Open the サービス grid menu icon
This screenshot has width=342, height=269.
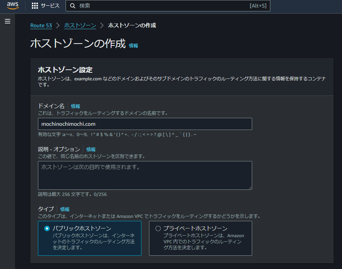(x=35, y=6)
